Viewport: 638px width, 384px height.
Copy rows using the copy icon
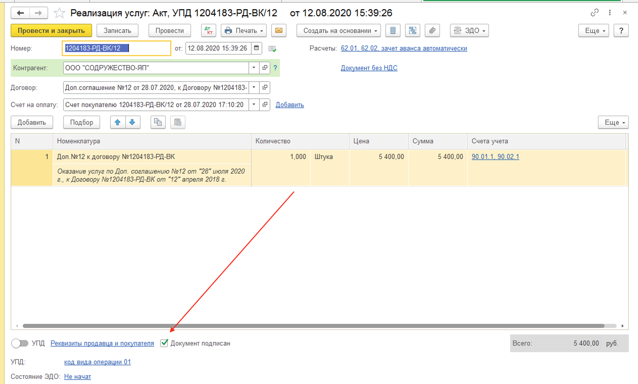158,122
